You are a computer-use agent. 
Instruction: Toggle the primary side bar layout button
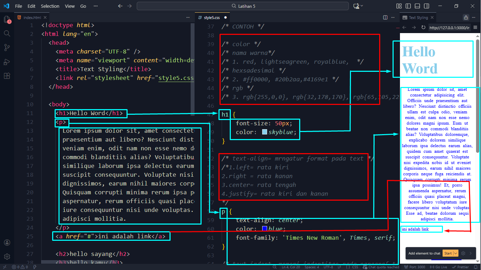(408, 6)
